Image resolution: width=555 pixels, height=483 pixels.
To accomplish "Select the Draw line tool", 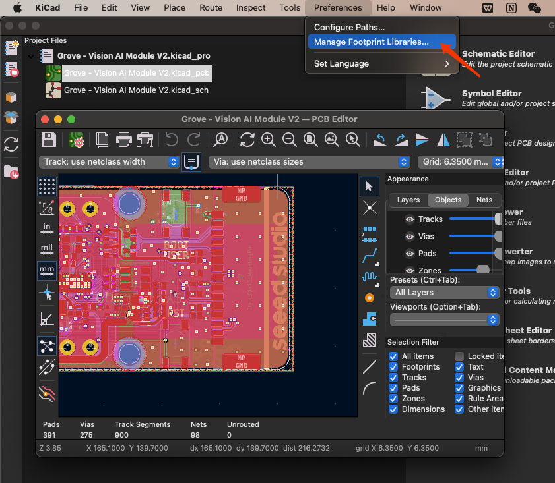I will [x=370, y=367].
